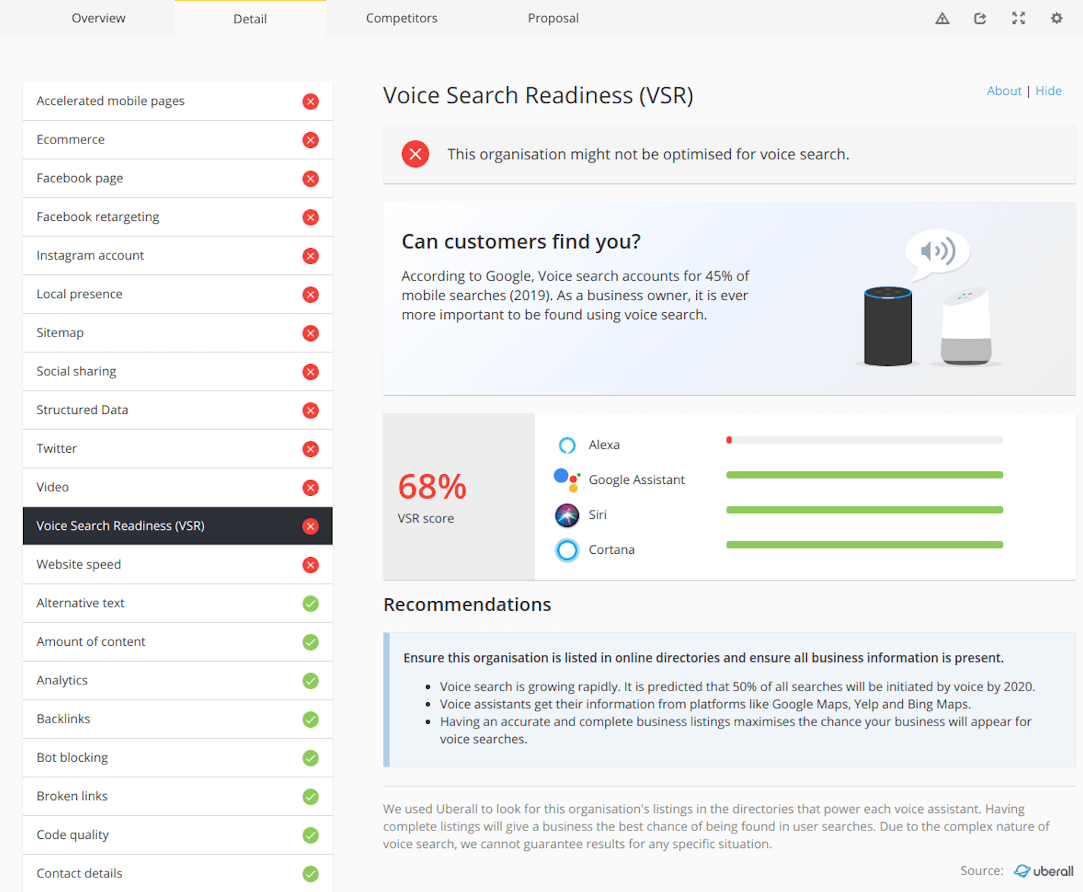Click the red cross on Sitemap row

point(311,333)
